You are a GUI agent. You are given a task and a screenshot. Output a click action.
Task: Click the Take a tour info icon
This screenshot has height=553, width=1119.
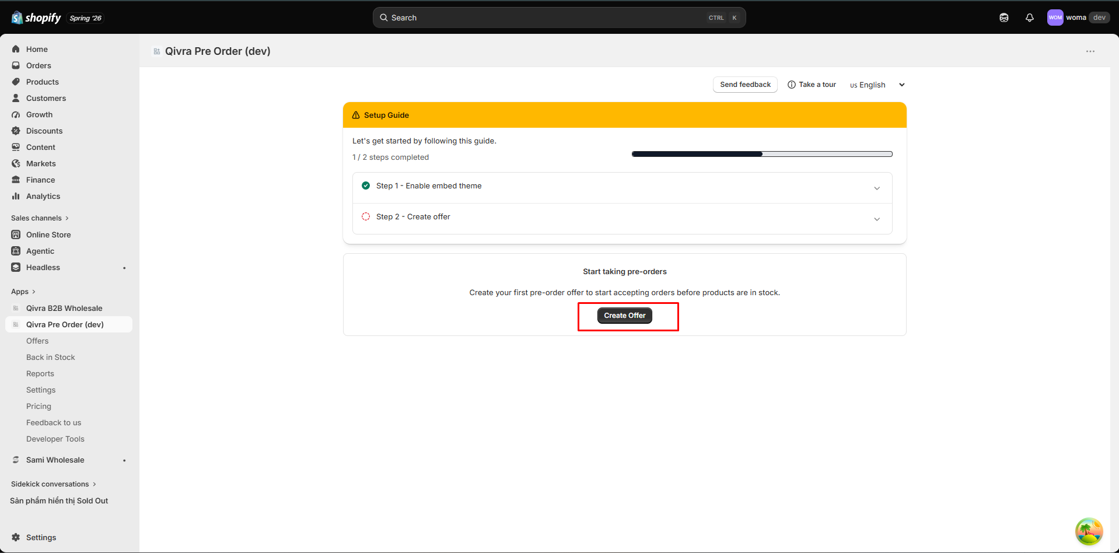(x=792, y=85)
